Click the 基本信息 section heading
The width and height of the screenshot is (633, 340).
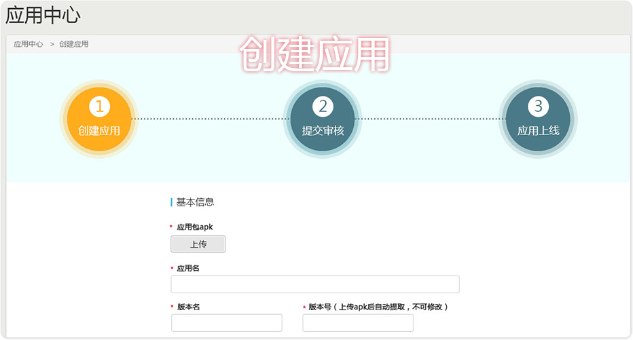(195, 202)
